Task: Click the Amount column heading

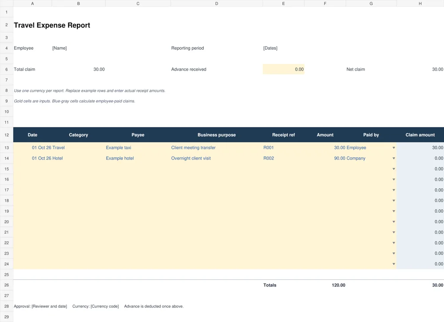Action: [x=325, y=135]
